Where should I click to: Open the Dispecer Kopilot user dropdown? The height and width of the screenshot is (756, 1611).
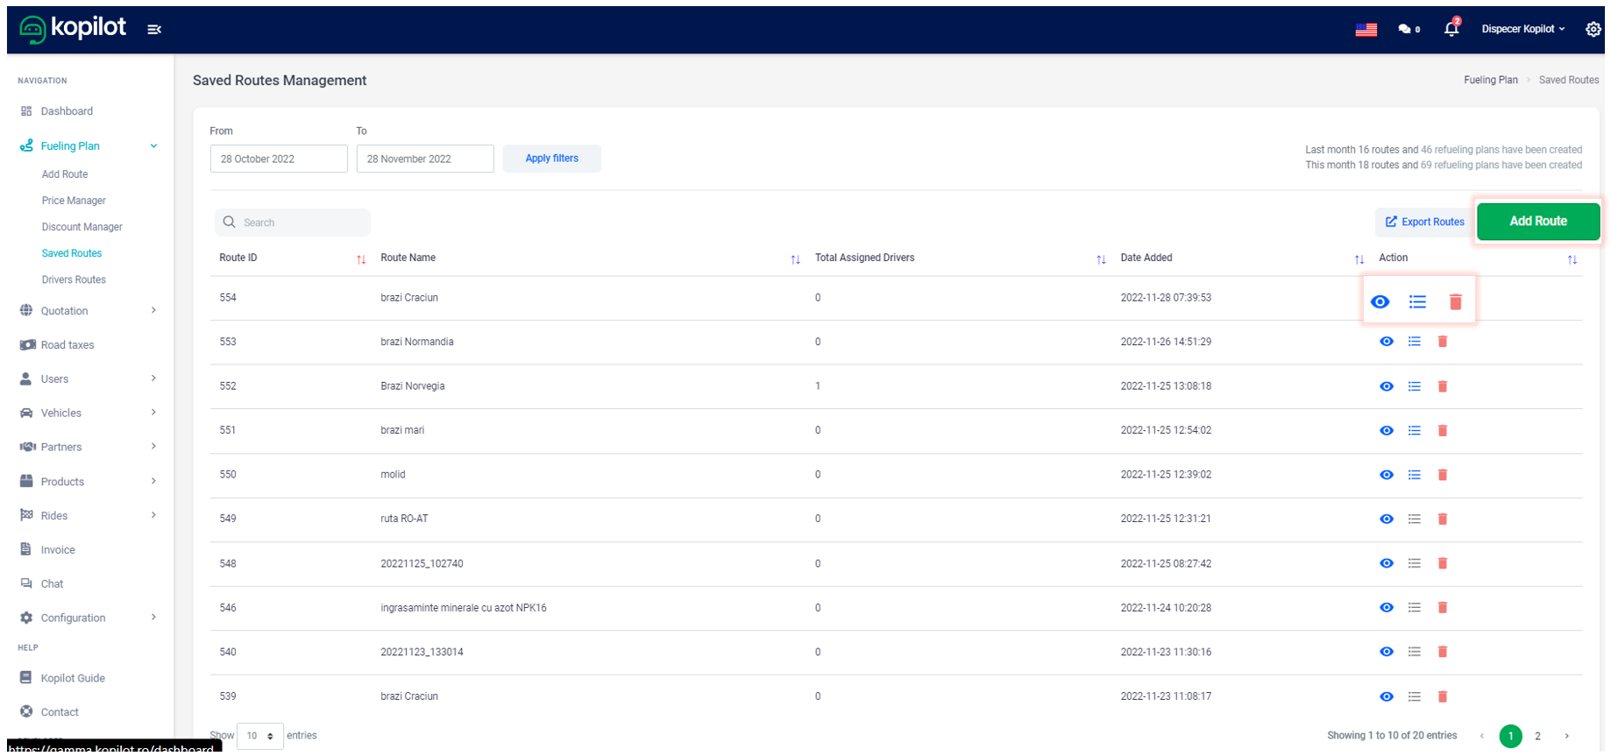coord(1522,29)
